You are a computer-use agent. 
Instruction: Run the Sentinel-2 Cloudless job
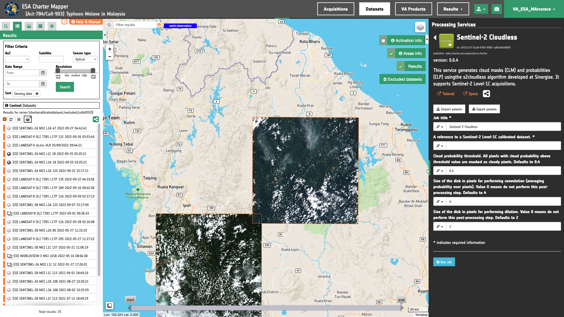coord(444,262)
